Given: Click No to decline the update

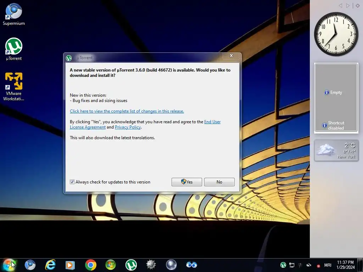Looking at the screenshot, I should [x=219, y=182].
